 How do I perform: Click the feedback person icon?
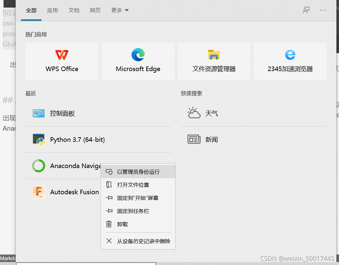(x=306, y=10)
